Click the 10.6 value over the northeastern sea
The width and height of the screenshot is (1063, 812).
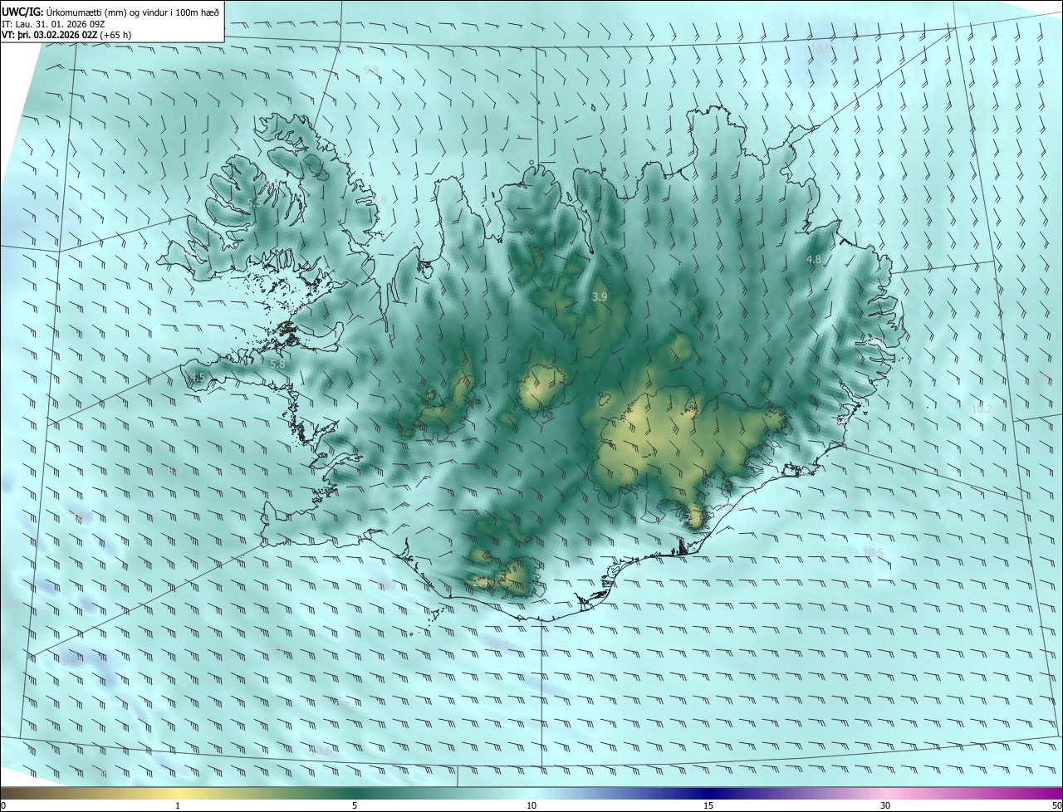(821, 49)
